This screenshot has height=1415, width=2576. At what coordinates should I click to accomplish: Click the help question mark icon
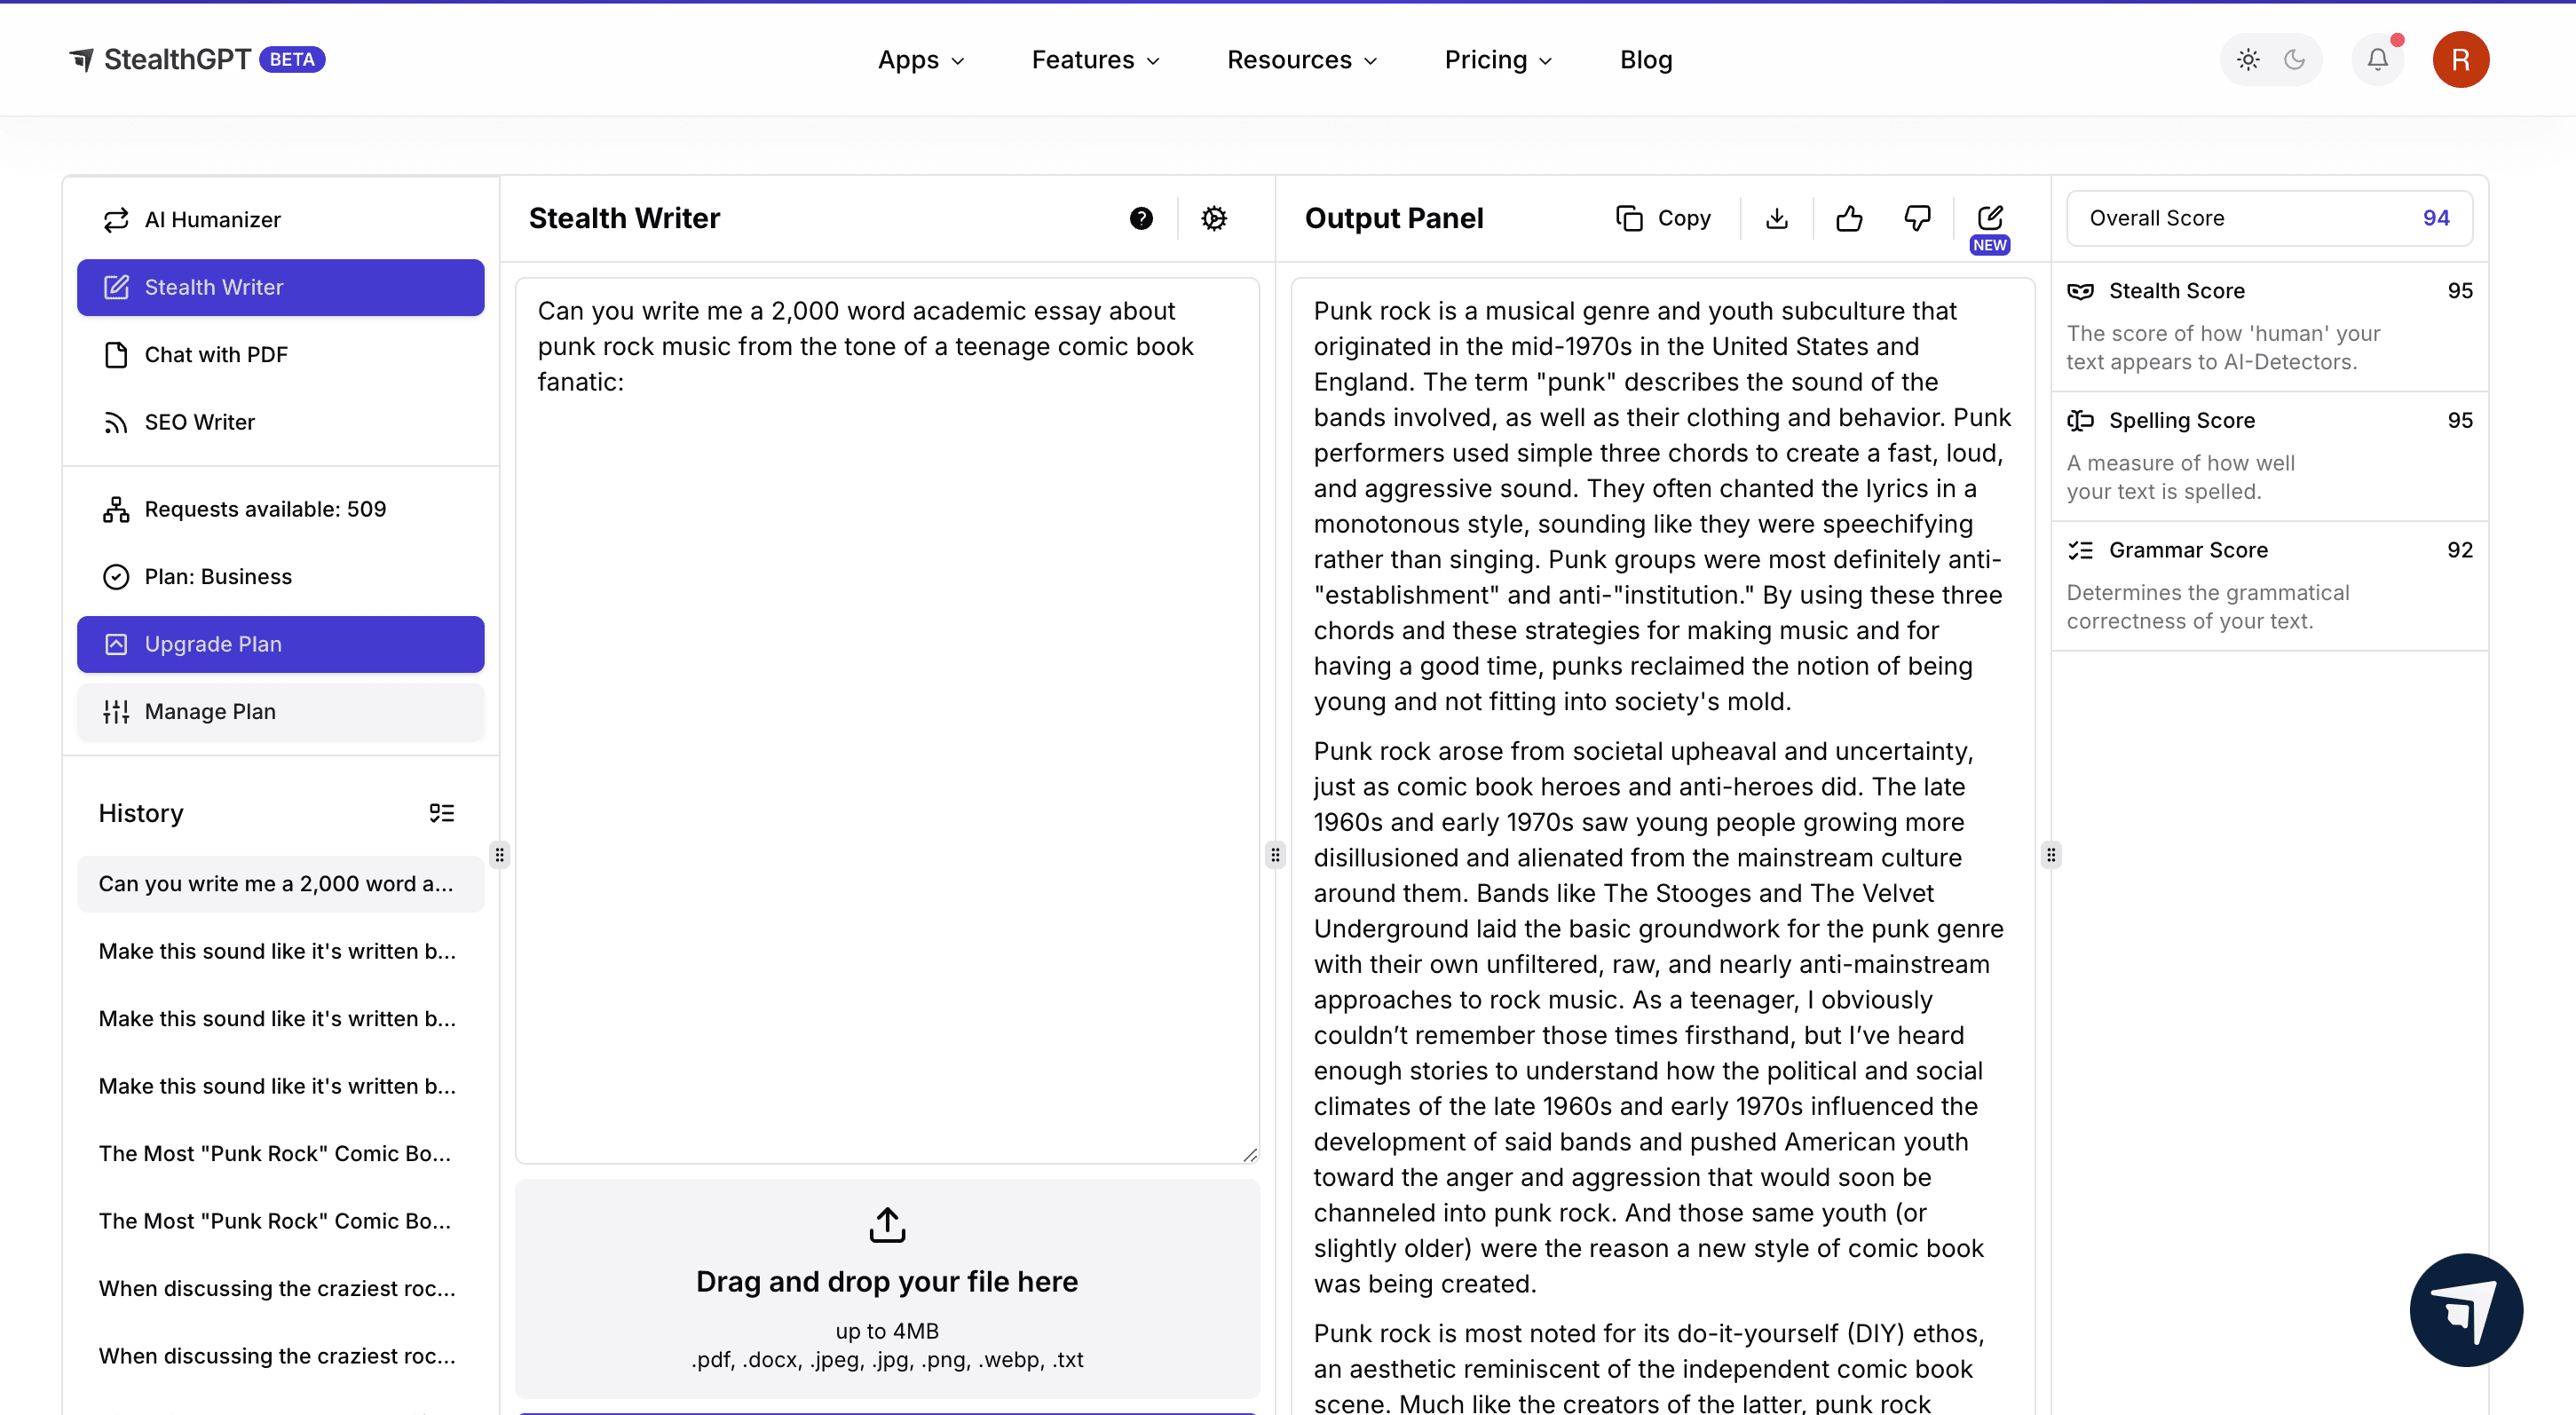(1141, 218)
